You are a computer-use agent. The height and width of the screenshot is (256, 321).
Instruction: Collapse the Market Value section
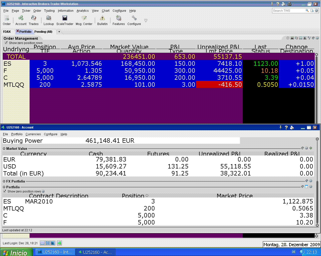tap(4, 148)
